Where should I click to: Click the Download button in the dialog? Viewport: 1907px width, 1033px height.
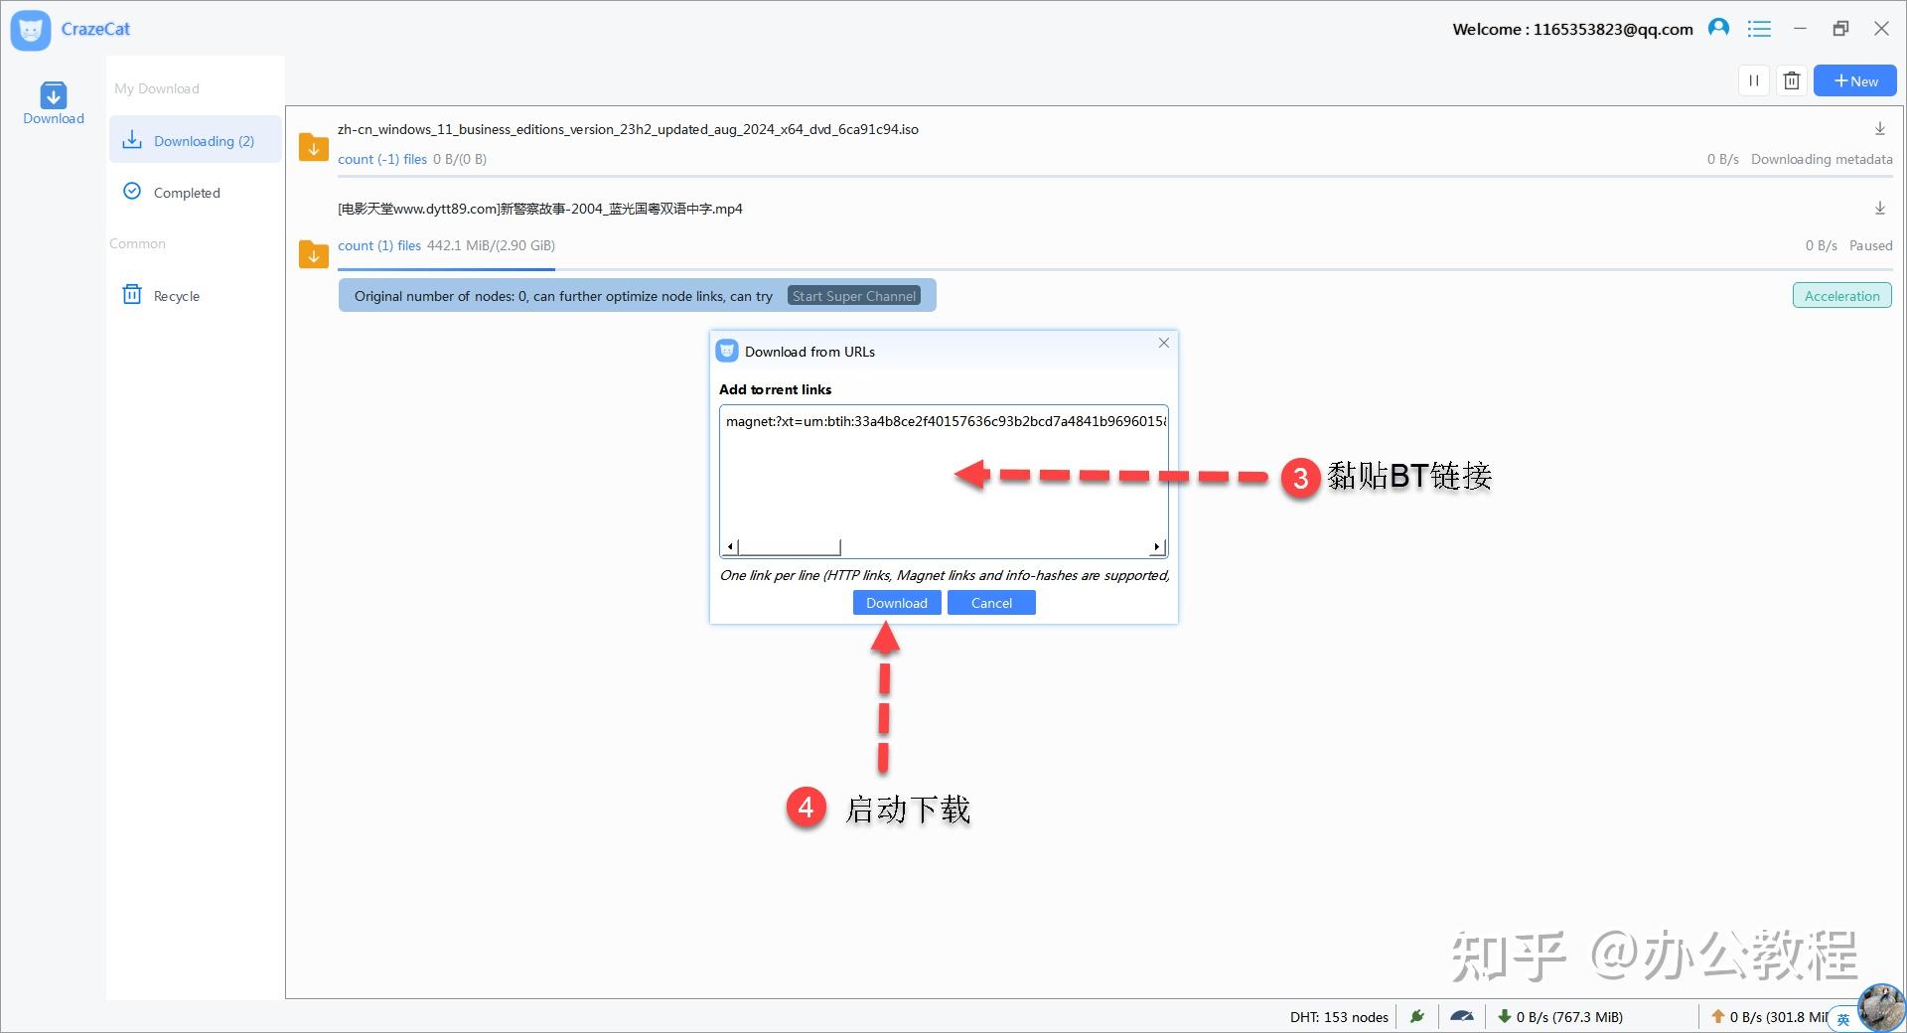click(x=897, y=603)
